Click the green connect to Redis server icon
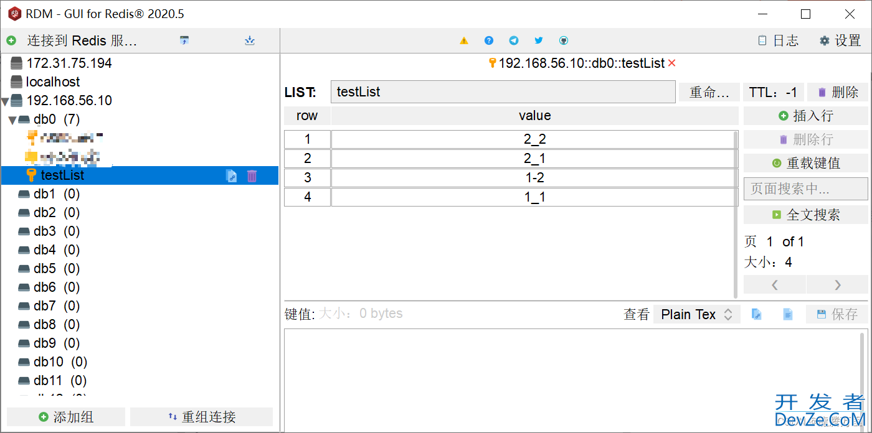 coord(11,40)
